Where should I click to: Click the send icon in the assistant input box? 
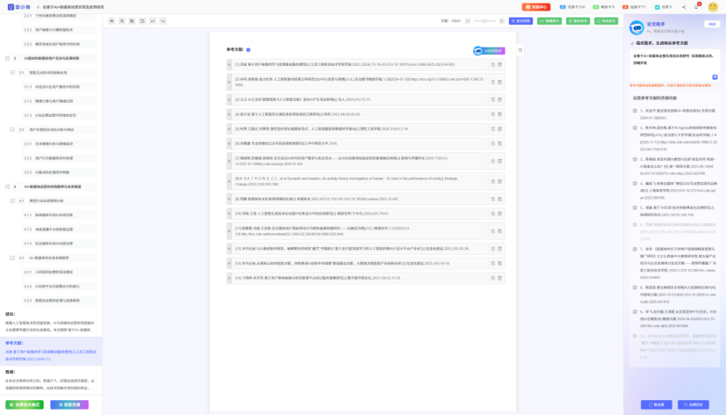[715, 77]
